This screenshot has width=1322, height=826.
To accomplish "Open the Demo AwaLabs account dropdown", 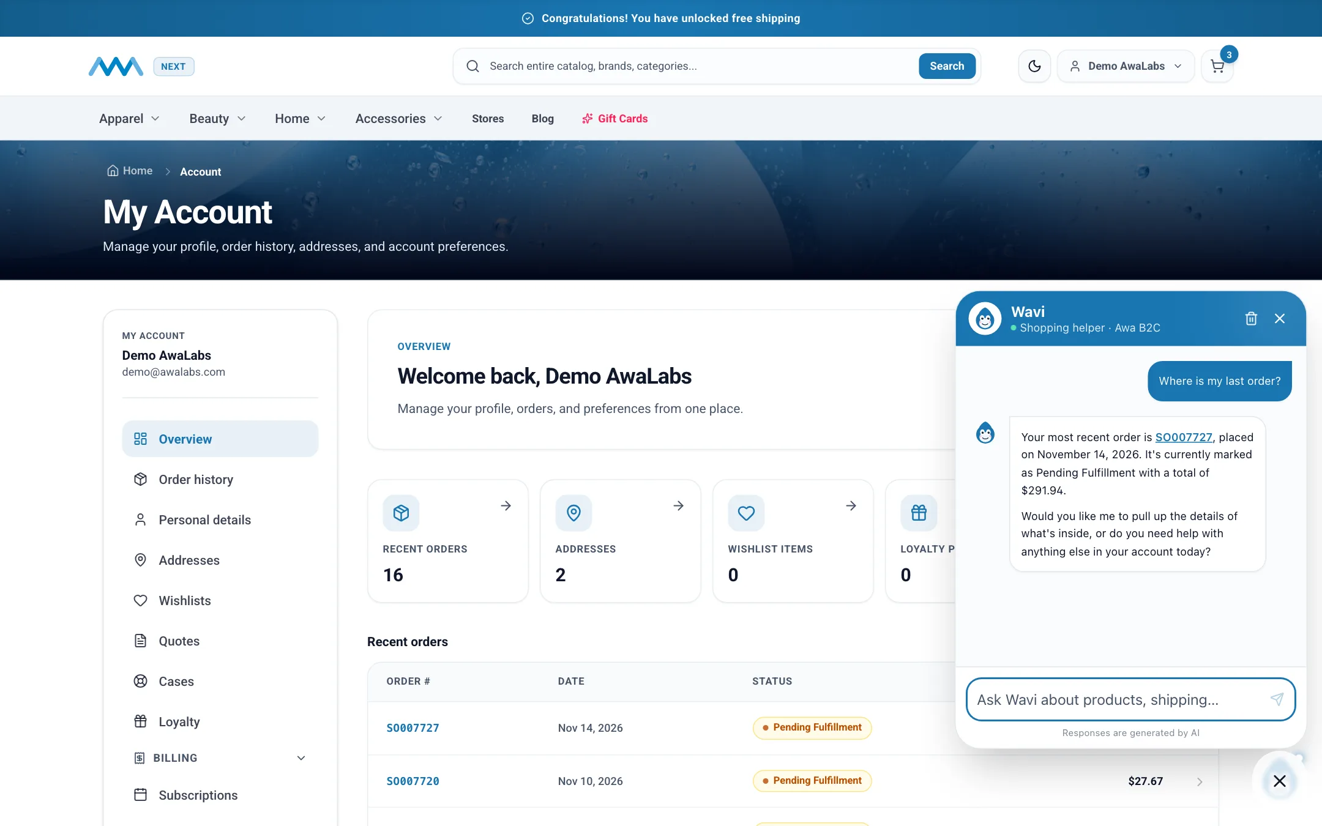I will (x=1126, y=66).
